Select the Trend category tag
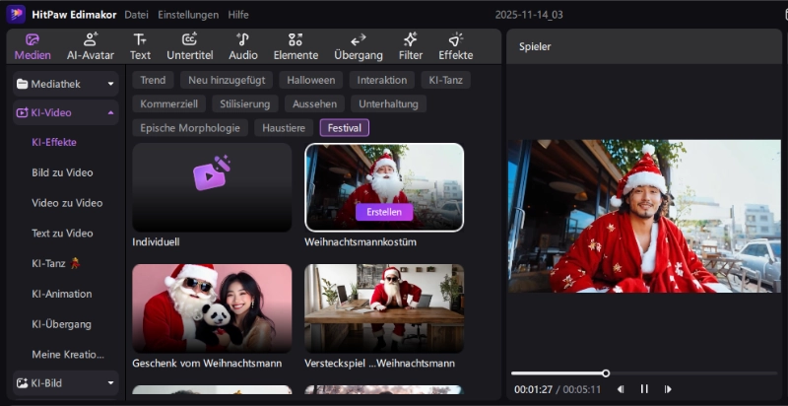 (x=153, y=80)
